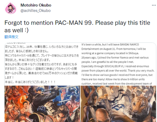Image resolution: width=157 pixels, height=122 pixels.
Task: Open Motohiro Okubo's profile avatar
Action: click(x=11, y=8)
